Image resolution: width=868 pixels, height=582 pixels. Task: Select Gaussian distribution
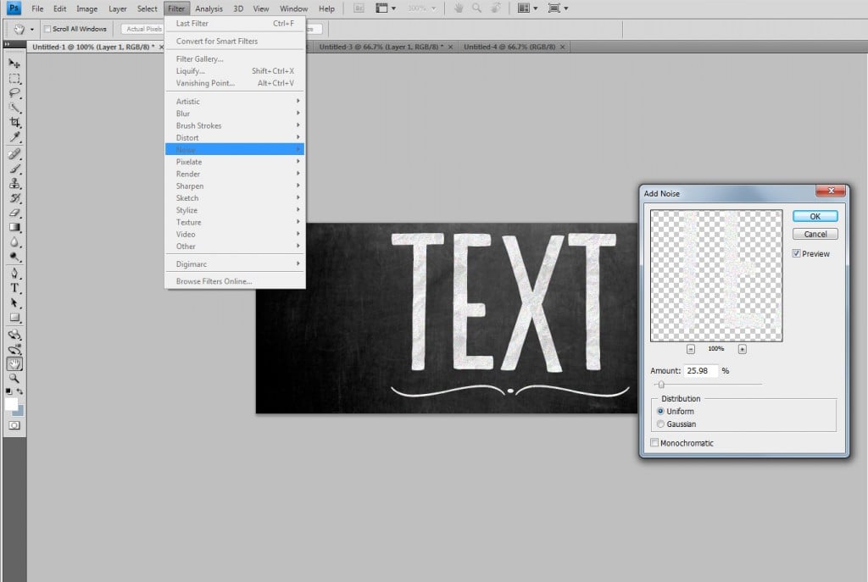(x=660, y=424)
